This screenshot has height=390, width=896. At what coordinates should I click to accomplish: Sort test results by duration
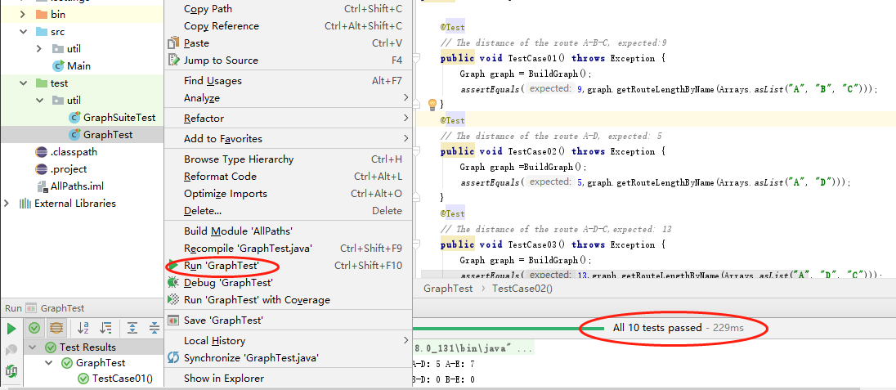105,328
